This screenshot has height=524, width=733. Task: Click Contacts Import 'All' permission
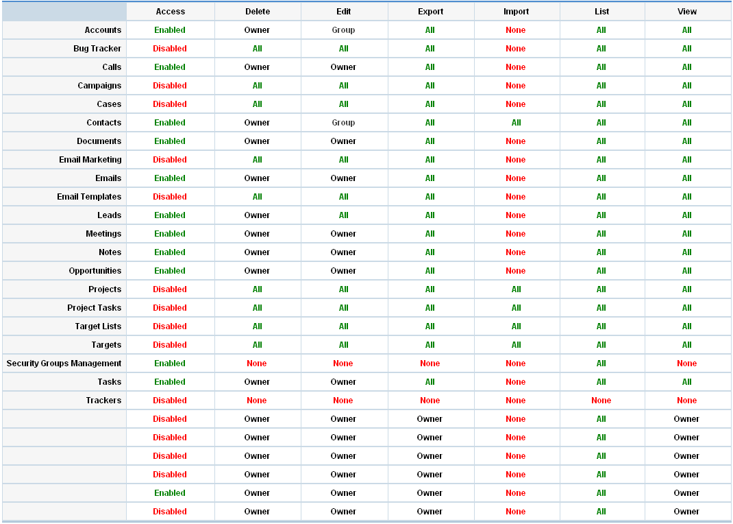516,123
